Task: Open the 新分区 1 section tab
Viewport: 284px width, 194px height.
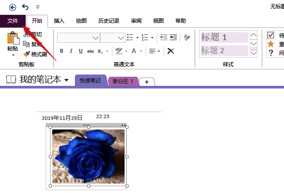Action: 123,82
